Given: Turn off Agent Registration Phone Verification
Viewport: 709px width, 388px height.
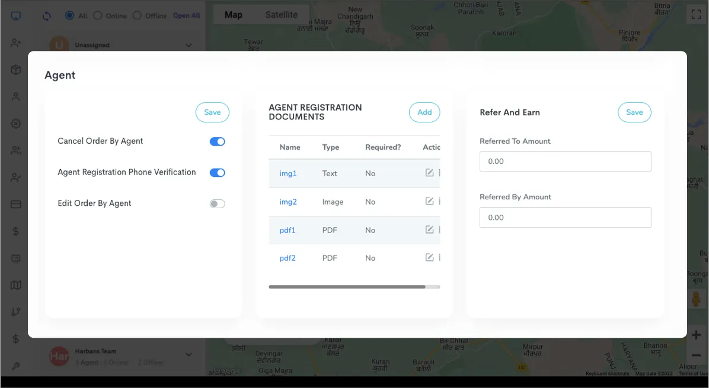Looking at the screenshot, I should coord(217,173).
